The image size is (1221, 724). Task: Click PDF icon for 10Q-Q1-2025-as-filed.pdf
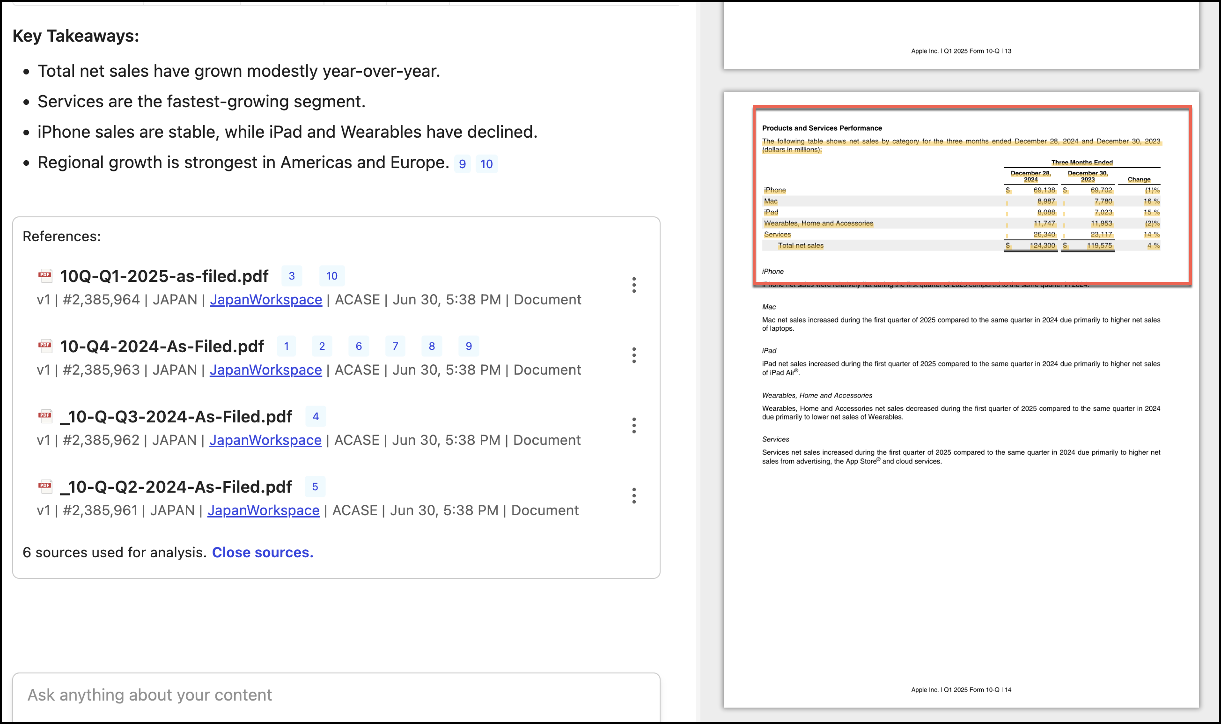tap(45, 275)
